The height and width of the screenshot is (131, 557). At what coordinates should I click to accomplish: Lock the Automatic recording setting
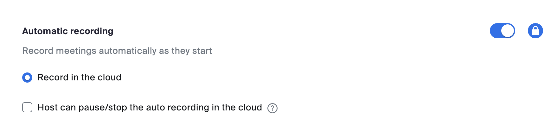pyautogui.click(x=535, y=31)
